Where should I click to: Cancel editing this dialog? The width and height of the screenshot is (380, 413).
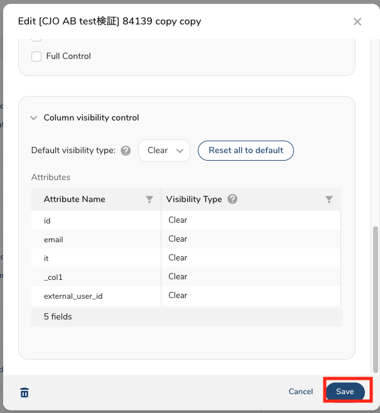[301, 392]
